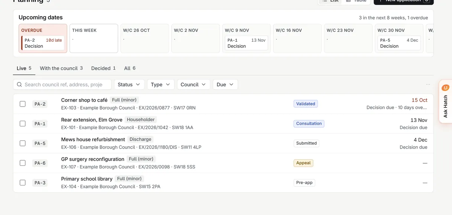Expand the Type filter dropdown

pyautogui.click(x=160, y=84)
